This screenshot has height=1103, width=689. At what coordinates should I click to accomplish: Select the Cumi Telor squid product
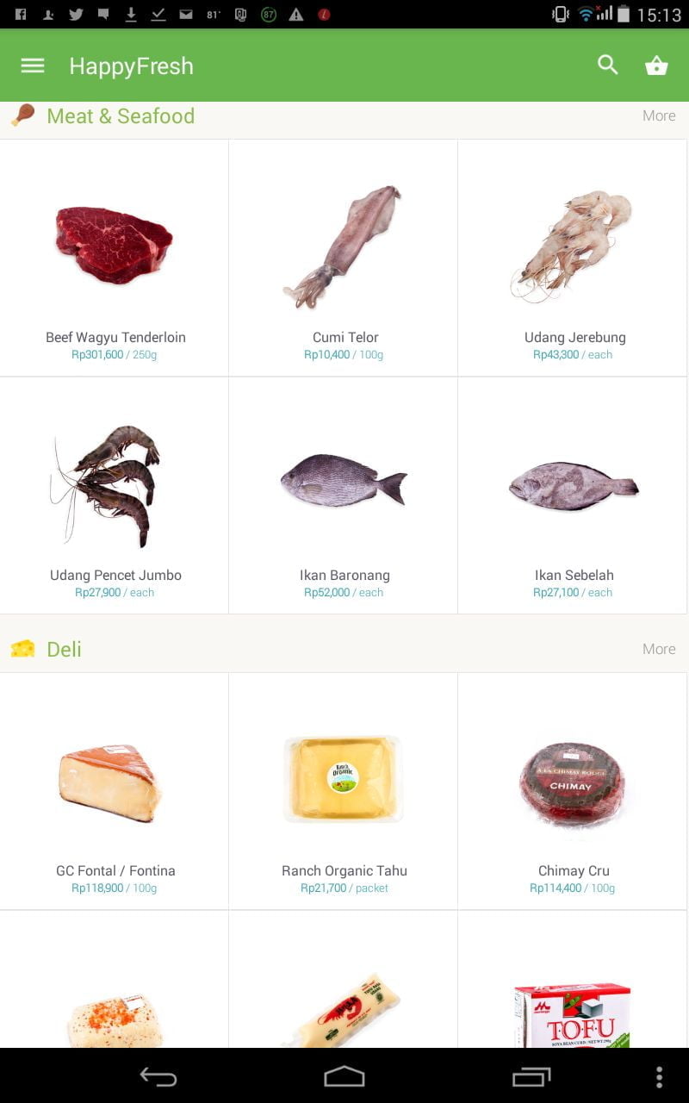[x=344, y=258]
